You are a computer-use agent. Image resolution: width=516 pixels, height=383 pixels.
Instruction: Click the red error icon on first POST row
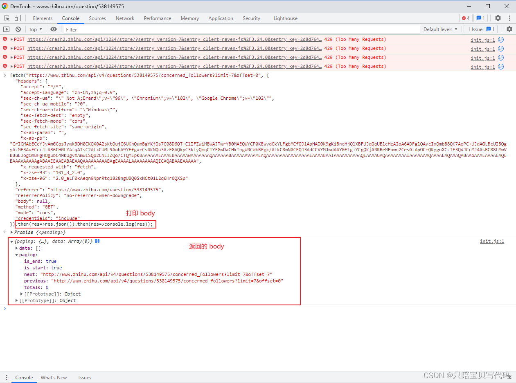pos(5,39)
